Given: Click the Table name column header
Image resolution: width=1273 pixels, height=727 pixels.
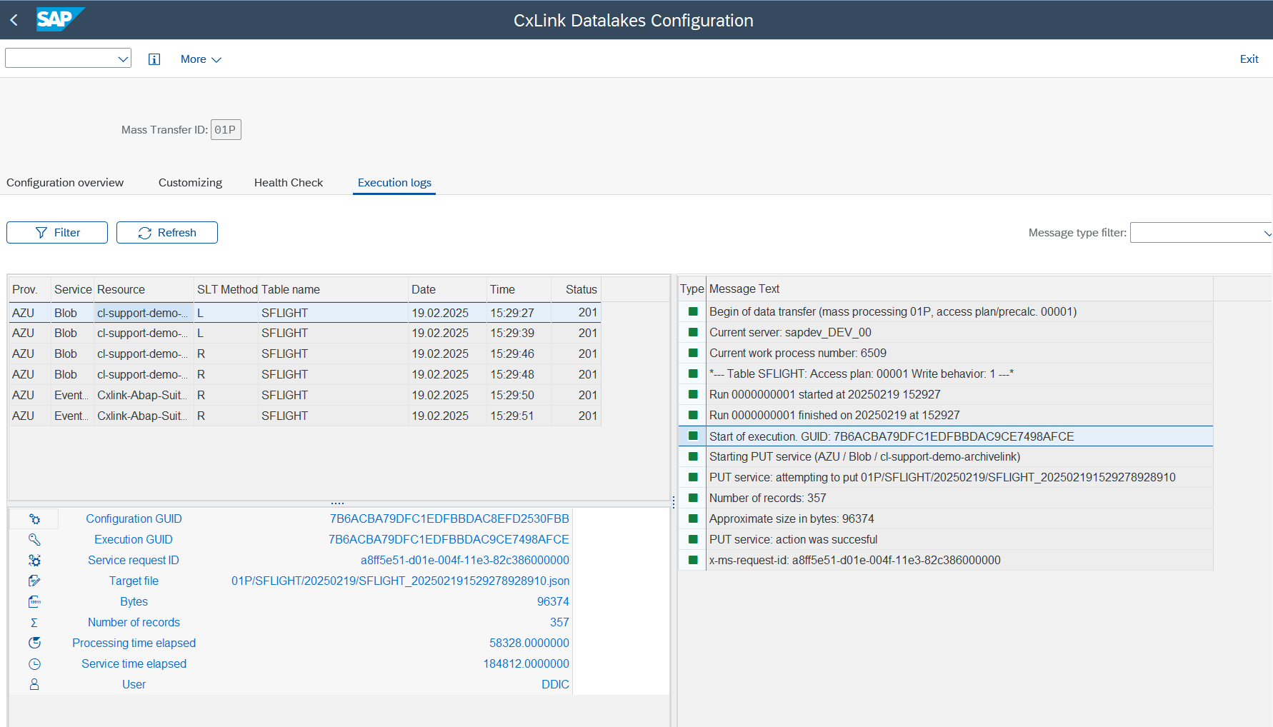Looking at the screenshot, I should point(333,289).
